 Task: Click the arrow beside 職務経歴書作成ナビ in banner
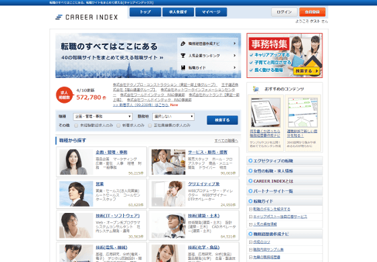pos(234,44)
